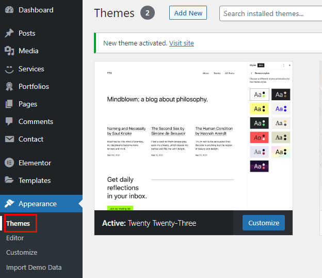The image size is (322, 278).
Task: Click the Media library icon
Action: (x=9, y=51)
